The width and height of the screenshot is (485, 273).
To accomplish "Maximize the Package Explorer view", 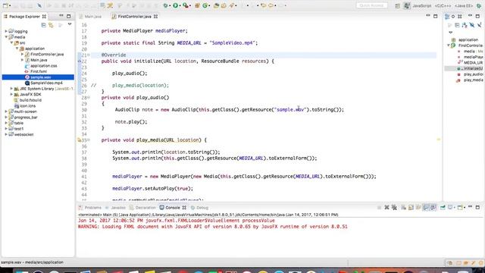I will 69,16.
